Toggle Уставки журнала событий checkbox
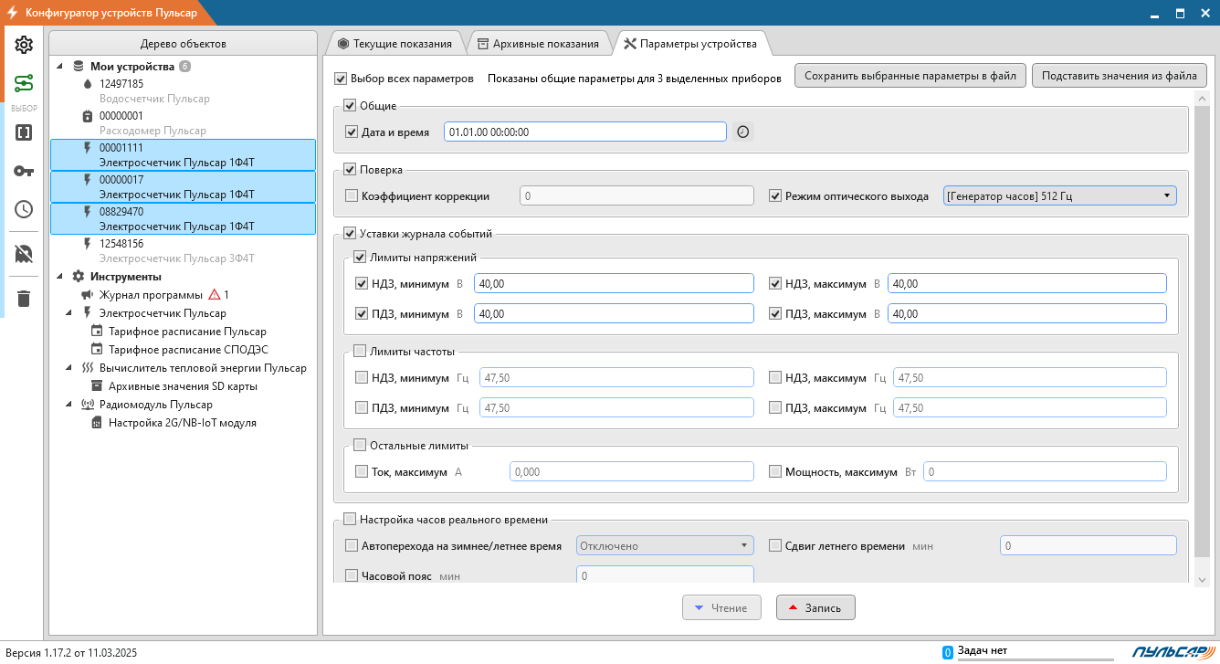Viewport: 1220px width, 664px height. tap(350, 234)
